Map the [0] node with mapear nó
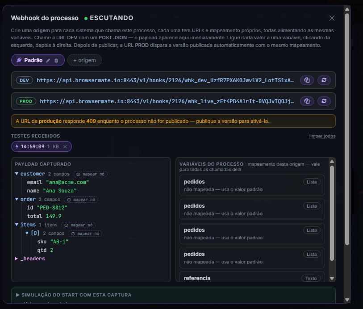Image resolution: width=363 pixels, height=309 pixels. click(x=85, y=234)
